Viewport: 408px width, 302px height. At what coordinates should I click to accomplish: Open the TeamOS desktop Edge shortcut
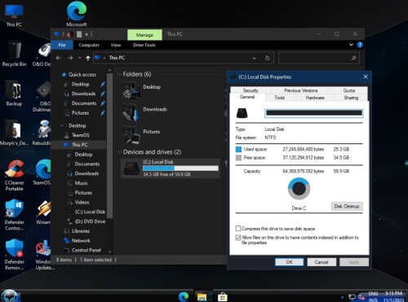[43, 173]
